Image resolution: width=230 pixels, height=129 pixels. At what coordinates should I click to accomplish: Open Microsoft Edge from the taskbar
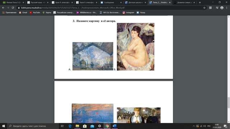pos(70,126)
